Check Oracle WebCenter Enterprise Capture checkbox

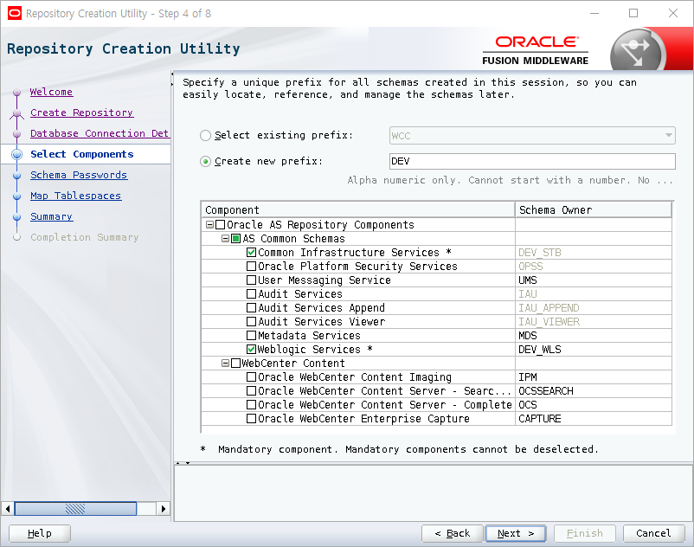point(252,418)
